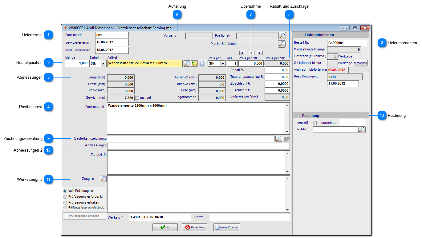
Task: Search articles with the magnifier beside Artikel
Action: (187, 64)
